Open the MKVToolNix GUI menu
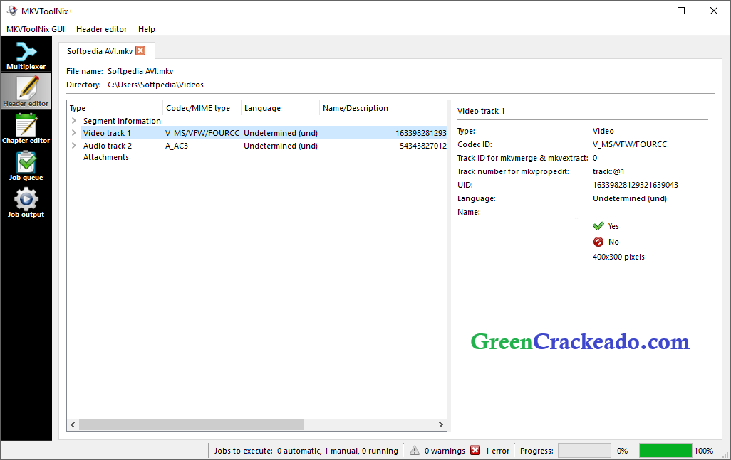This screenshot has height=460, width=731. pos(34,29)
